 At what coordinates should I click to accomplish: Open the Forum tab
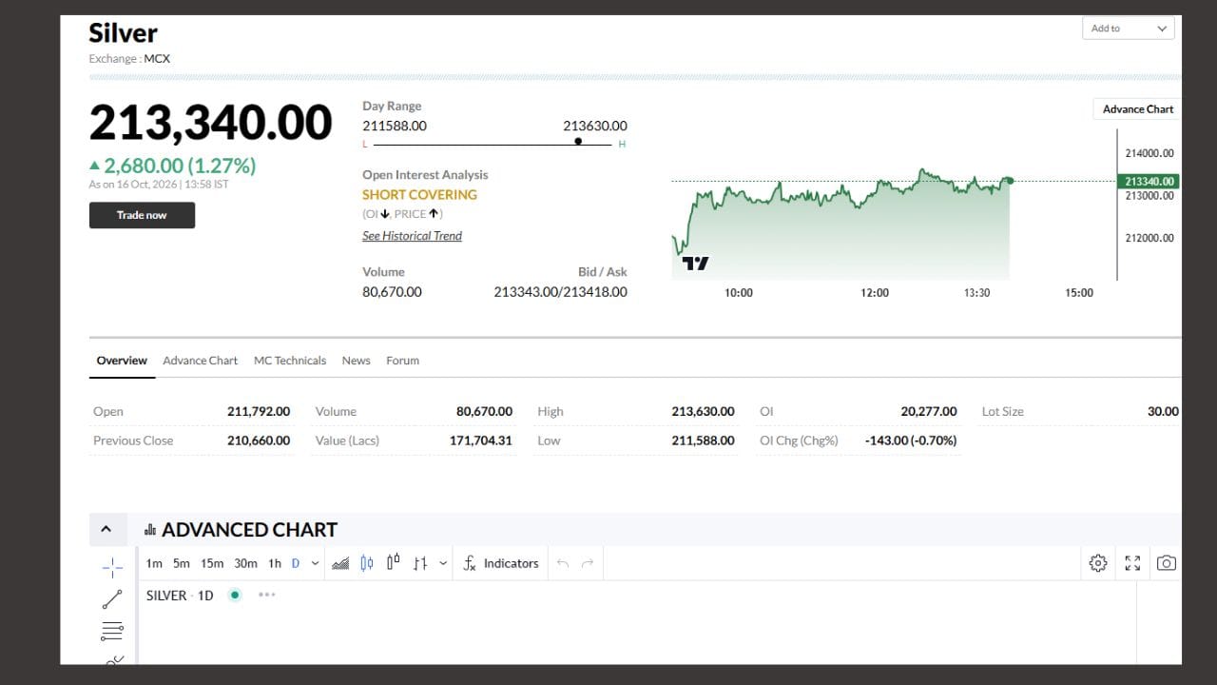tap(402, 361)
